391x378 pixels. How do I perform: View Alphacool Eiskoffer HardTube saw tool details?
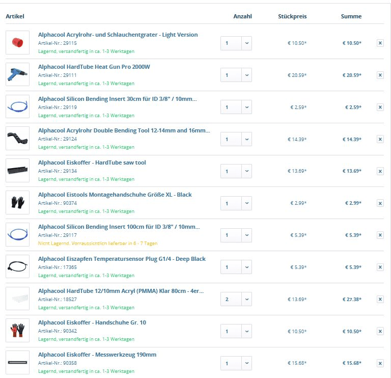click(92, 163)
